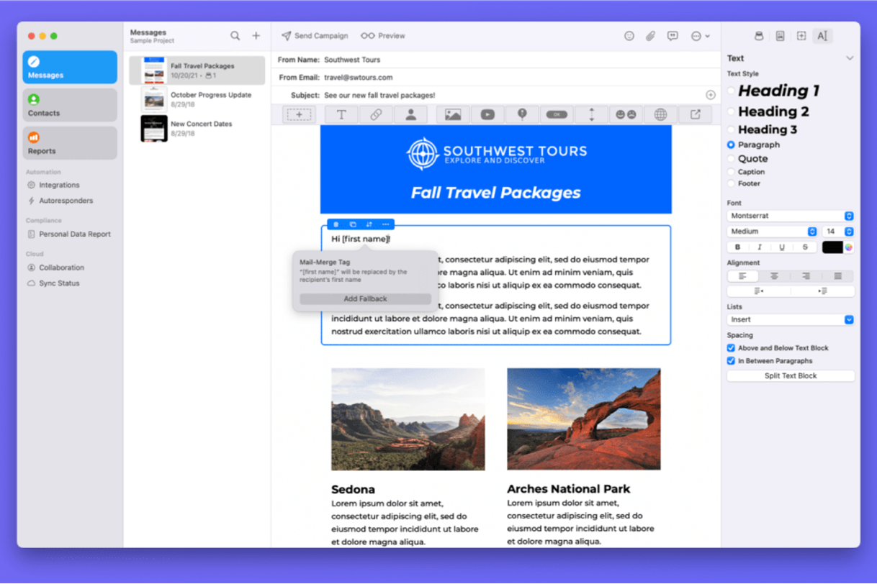Image resolution: width=877 pixels, height=584 pixels.
Task: Open the color wheel picker
Action: [x=849, y=247]
